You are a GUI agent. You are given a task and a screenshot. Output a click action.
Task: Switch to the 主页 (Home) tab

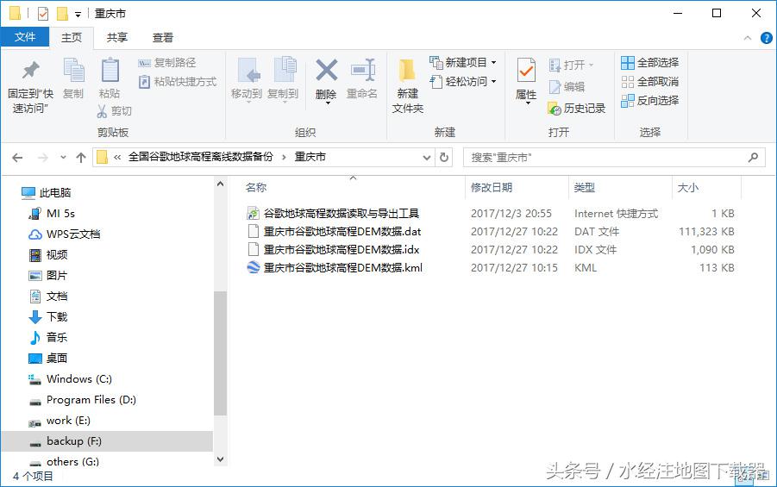click(72, 38)
